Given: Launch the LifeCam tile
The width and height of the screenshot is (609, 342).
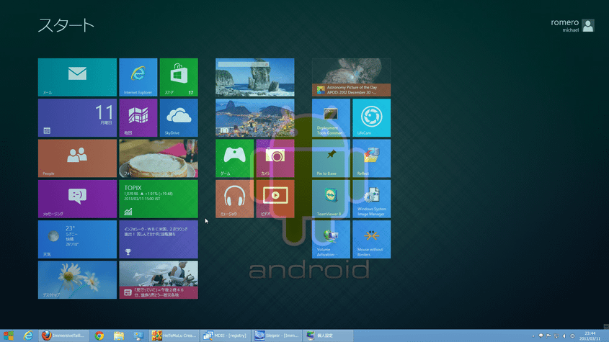Looking at the screenshot, I should (372, 117).
